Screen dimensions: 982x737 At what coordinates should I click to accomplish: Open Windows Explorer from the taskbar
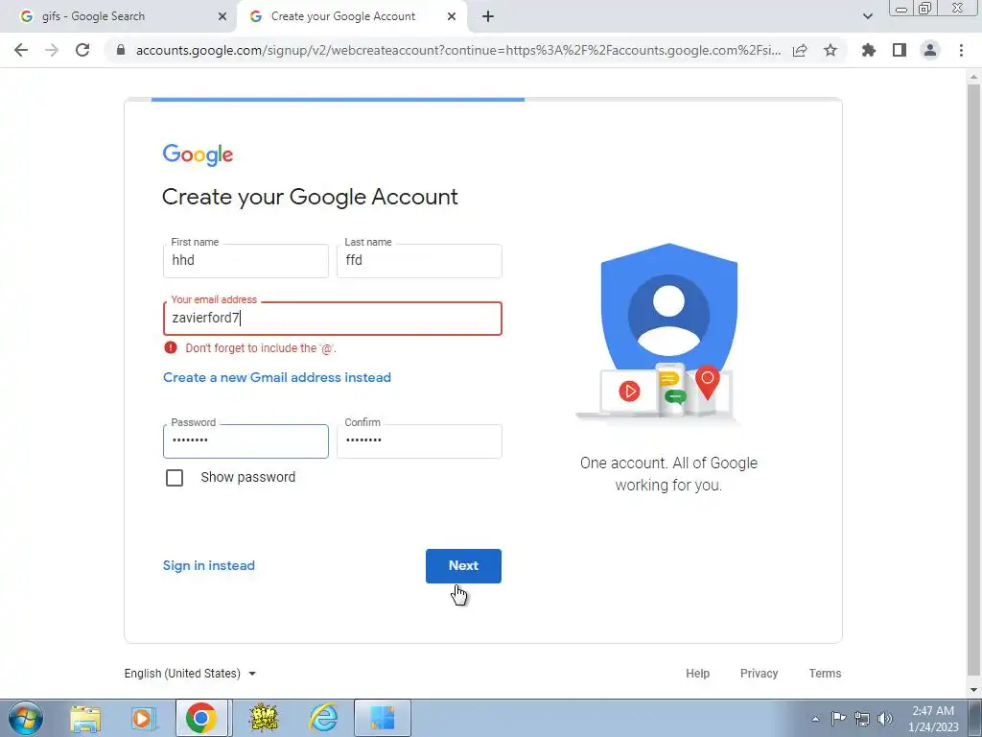coord(85,718)
